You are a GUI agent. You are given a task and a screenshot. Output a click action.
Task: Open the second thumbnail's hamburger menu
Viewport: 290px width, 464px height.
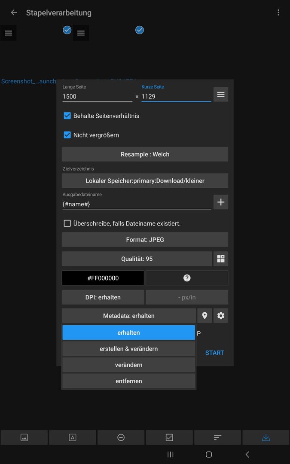(x=81, y=33)
